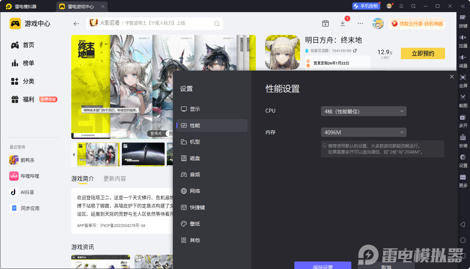This screenshot has height=269, width=470.
Task: Go to 榜单 rankings in left navigation
Action: (29, 63)
